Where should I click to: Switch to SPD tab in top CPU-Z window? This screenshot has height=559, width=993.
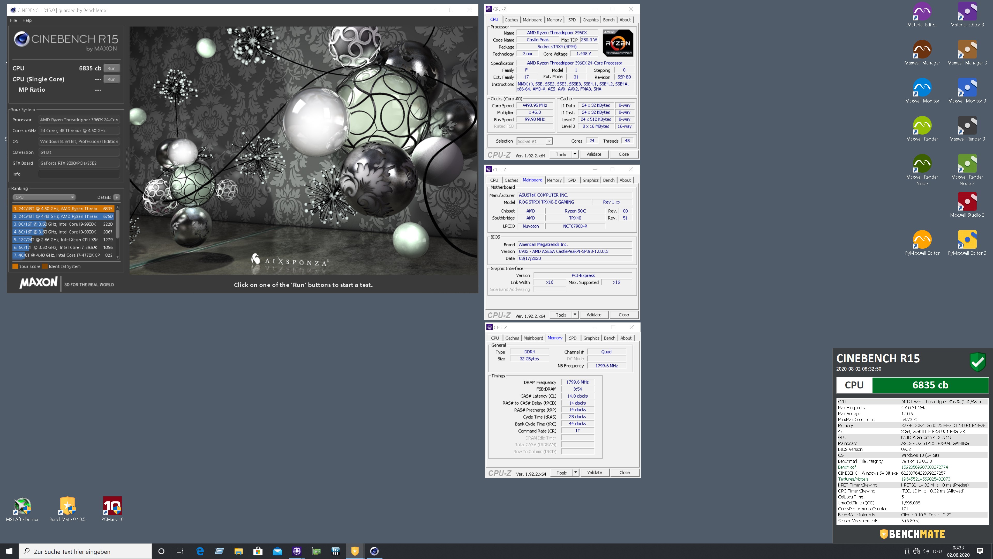[x=572, y=20]
